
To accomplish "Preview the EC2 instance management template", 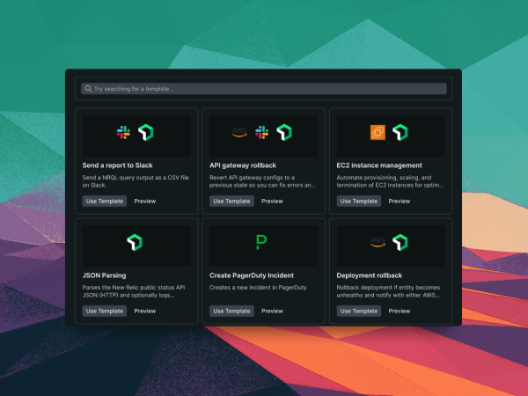I will pyautogui.click(x=399, y=201).
